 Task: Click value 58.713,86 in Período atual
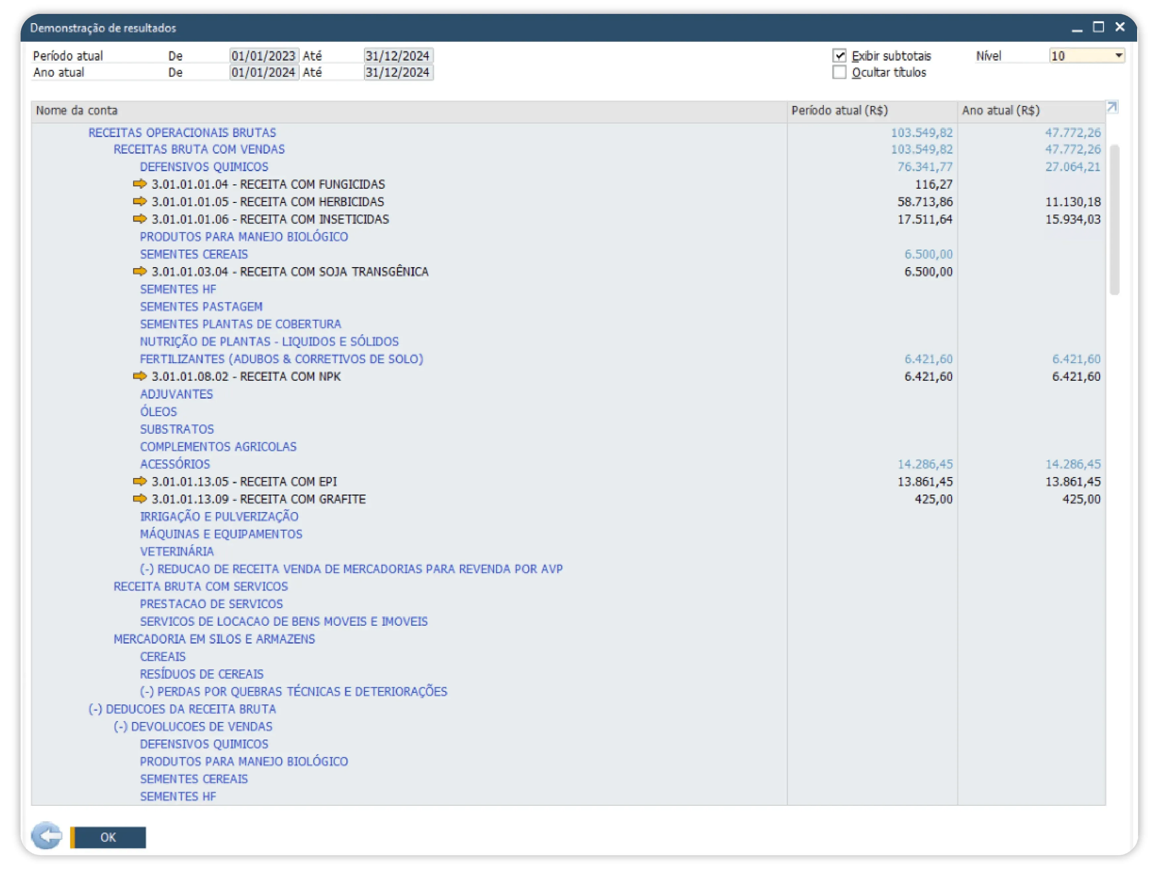pos(925,202)
